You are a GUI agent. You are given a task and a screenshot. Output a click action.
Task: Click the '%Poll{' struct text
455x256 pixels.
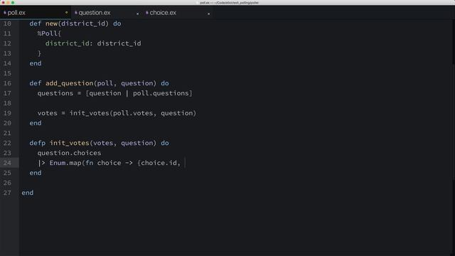click(x=49, y=33)
